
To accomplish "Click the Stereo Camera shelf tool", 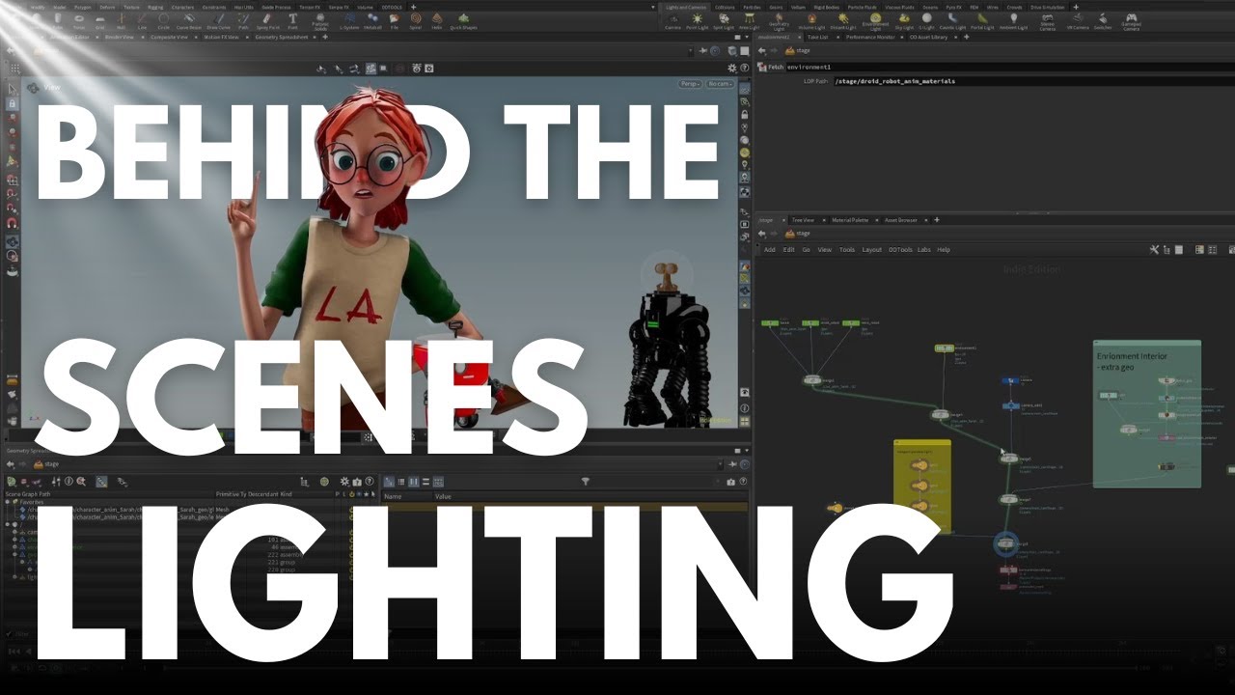I will pos(1048,22).
